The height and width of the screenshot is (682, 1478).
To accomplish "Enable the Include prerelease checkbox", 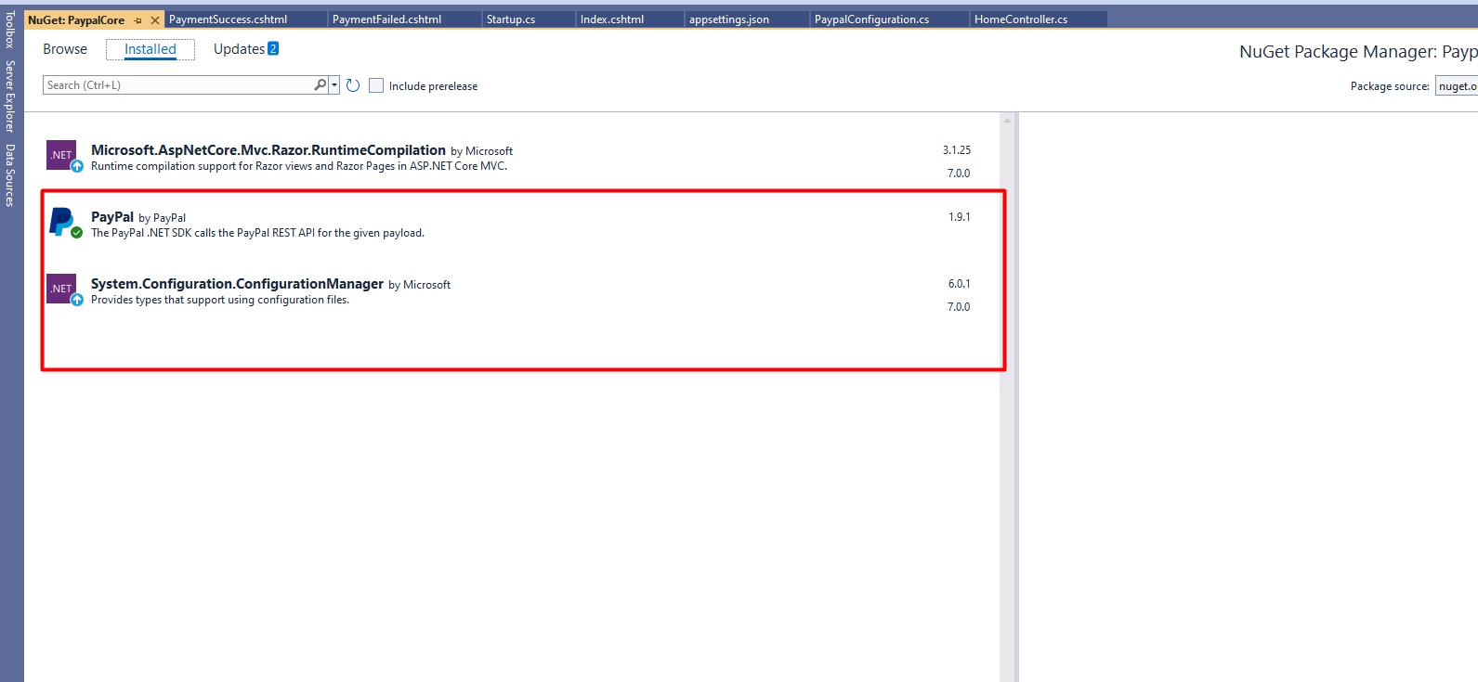I will click(x=376, y=85).
